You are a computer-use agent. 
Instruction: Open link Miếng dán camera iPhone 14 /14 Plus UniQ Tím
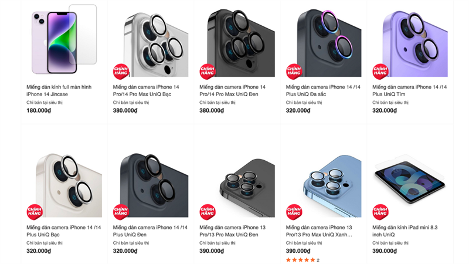coord(409,90)
